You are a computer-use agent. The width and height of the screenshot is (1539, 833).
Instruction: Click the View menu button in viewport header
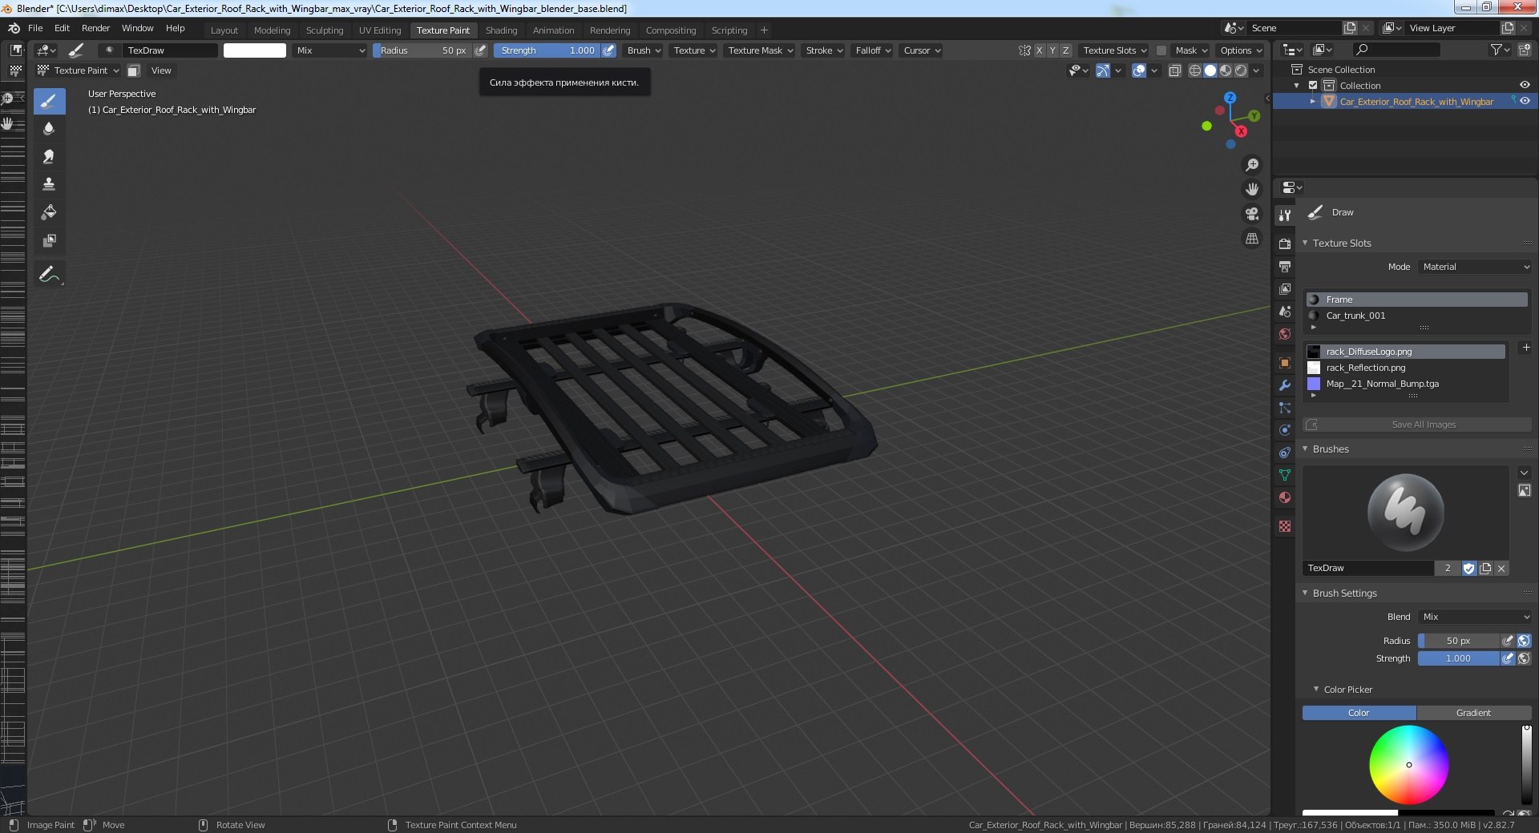click(161, 70)
